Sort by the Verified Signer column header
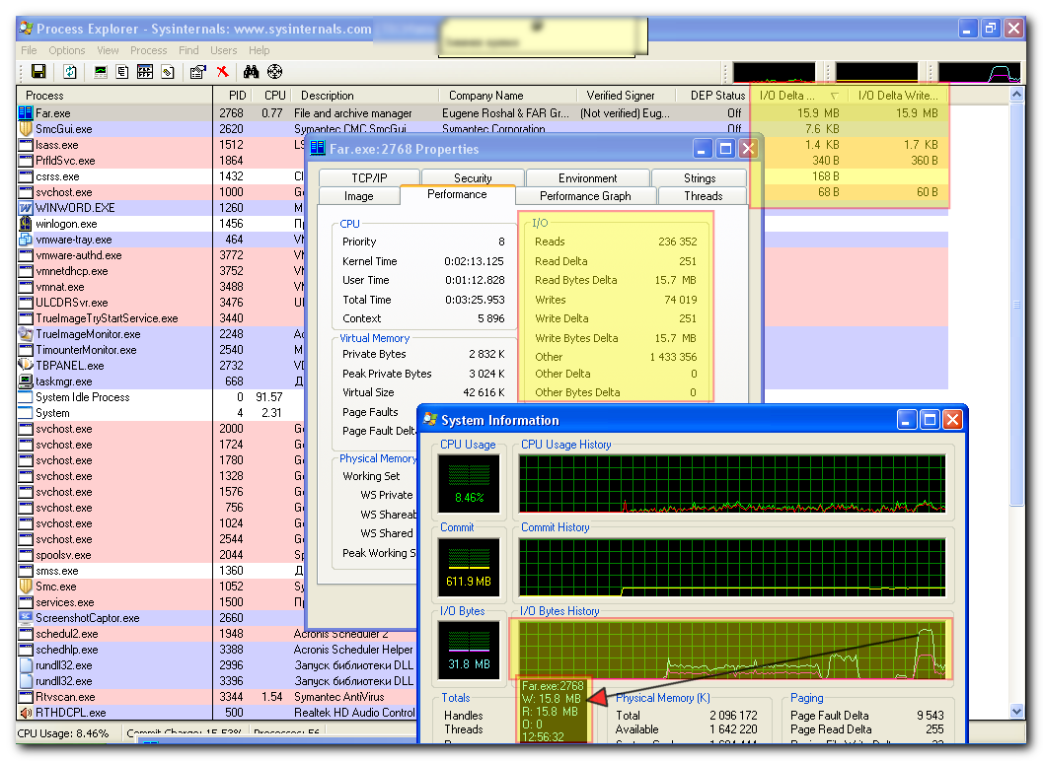The height and width of the screenshot is (761, 1043). [x=626, y=95]
